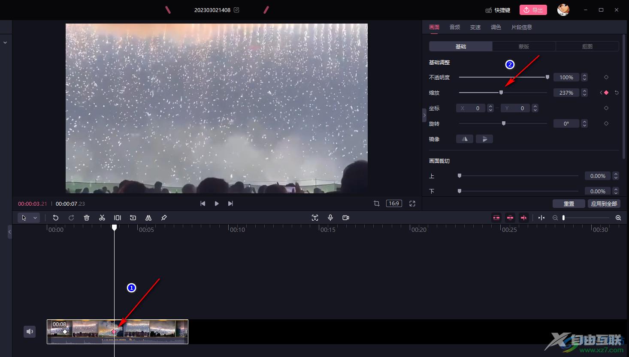The image size is (629, 357).
Task: Expand the left-side timeline panel arrow
Action: pyautogui.click(x=9, y=232)
